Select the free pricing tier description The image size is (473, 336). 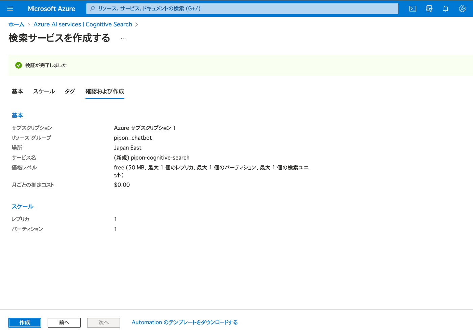211,171
